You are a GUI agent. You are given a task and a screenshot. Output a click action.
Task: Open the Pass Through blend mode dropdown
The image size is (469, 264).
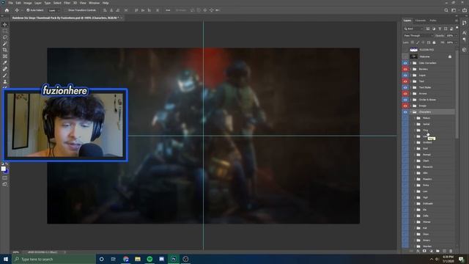418,36
